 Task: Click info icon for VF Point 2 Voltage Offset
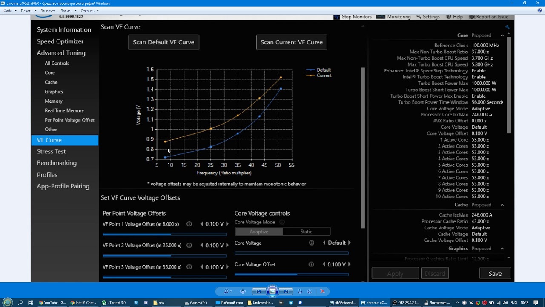189,245
